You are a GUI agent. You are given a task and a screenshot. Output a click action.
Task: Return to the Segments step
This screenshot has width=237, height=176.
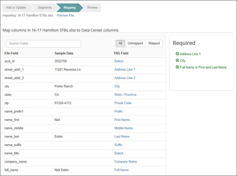(45, 7)
